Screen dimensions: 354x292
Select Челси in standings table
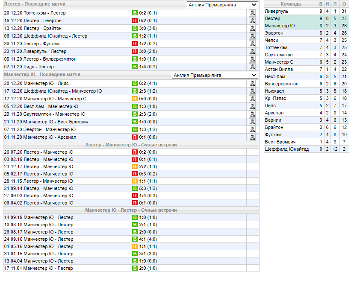[x=271, y=40]
